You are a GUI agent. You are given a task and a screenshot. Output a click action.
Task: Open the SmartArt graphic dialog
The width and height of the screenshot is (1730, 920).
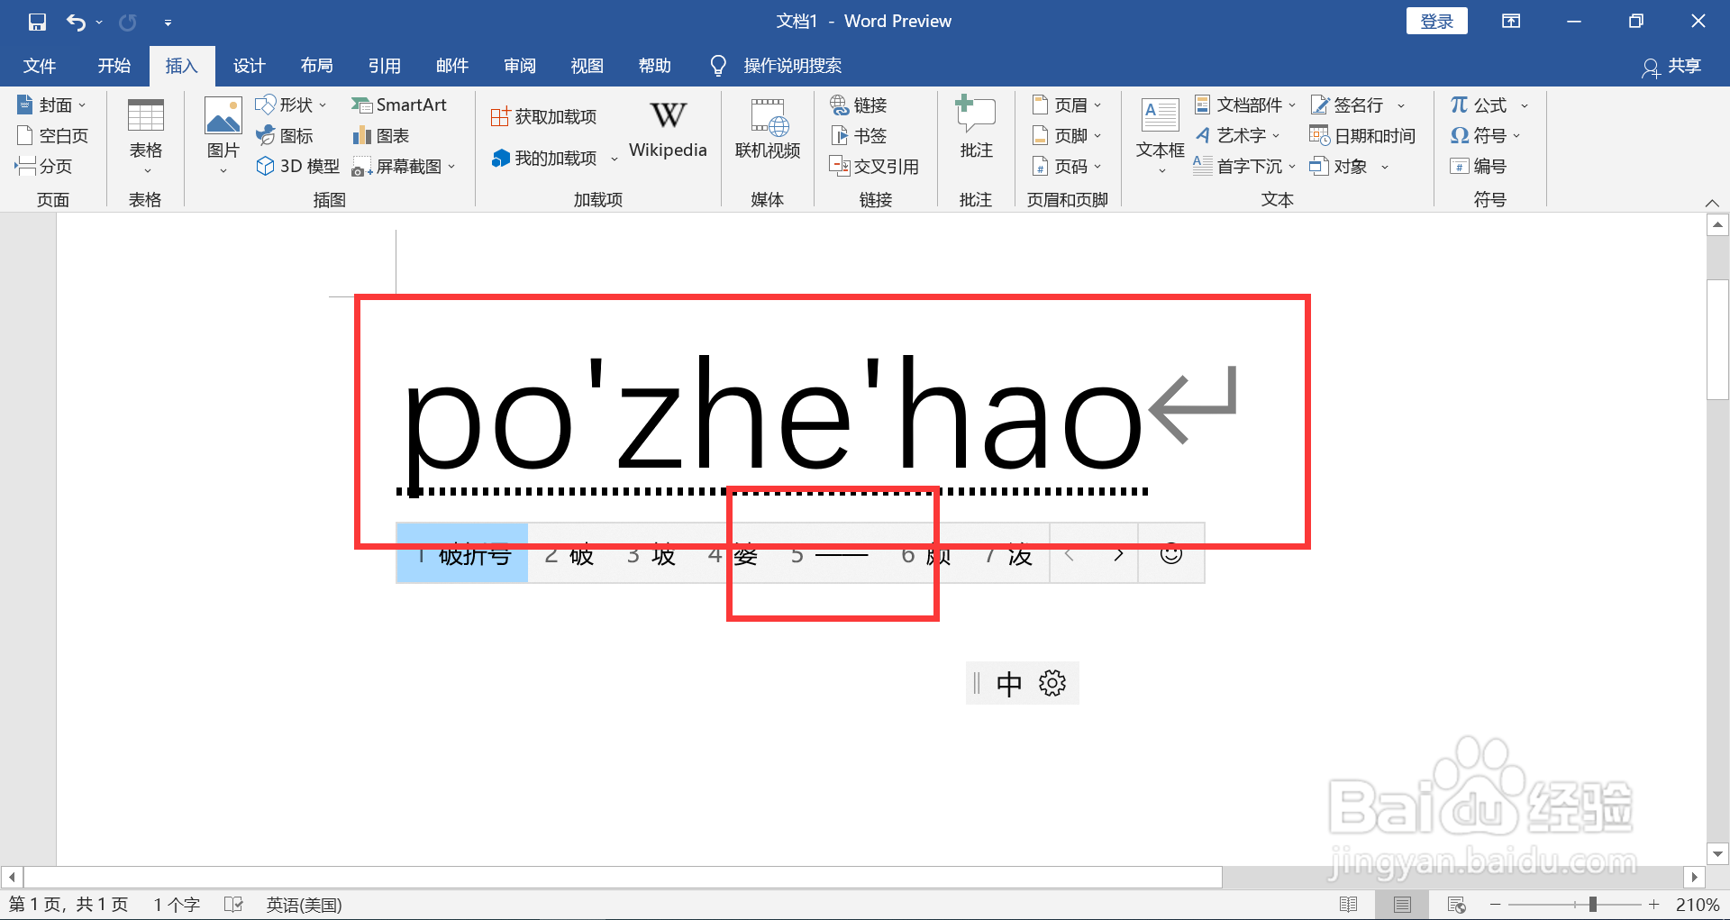tap(399, 105)
